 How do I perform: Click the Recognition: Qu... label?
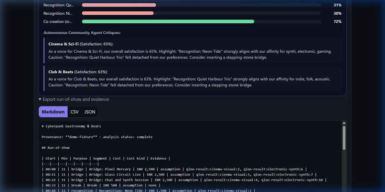(58, 5)
